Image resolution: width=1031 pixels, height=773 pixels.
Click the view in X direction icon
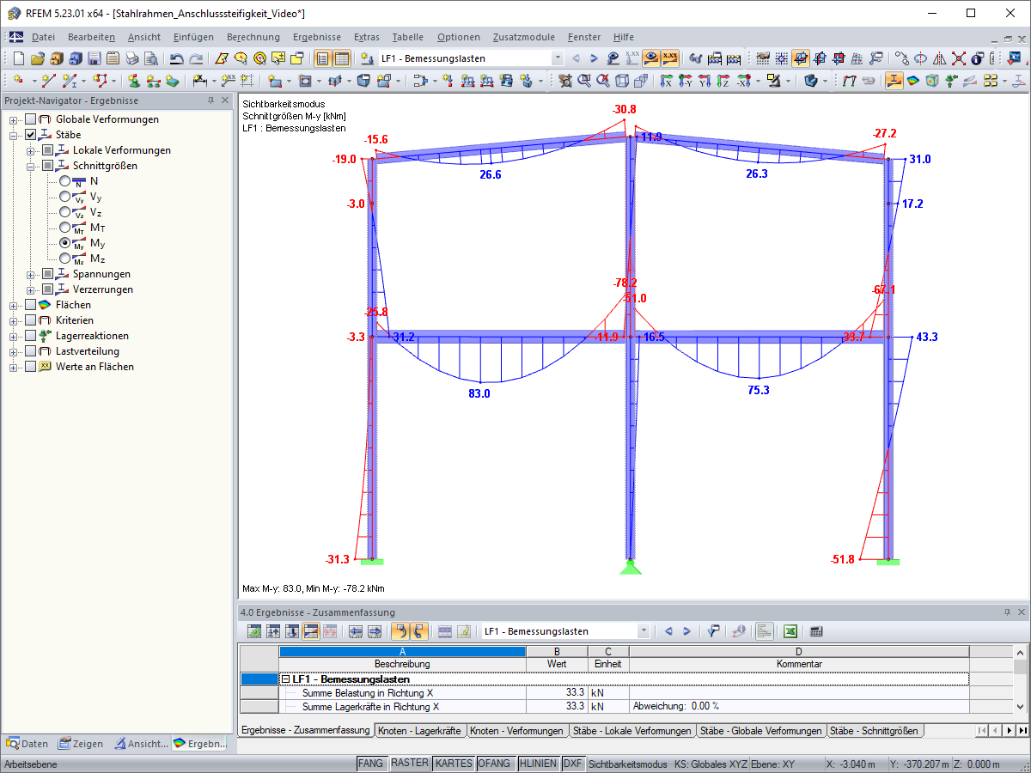pyautogui.click(x=667, y=81)
